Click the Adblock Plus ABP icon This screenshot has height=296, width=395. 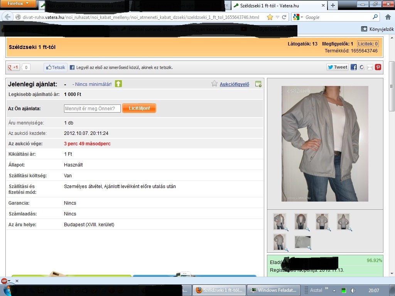click(4, 281)
